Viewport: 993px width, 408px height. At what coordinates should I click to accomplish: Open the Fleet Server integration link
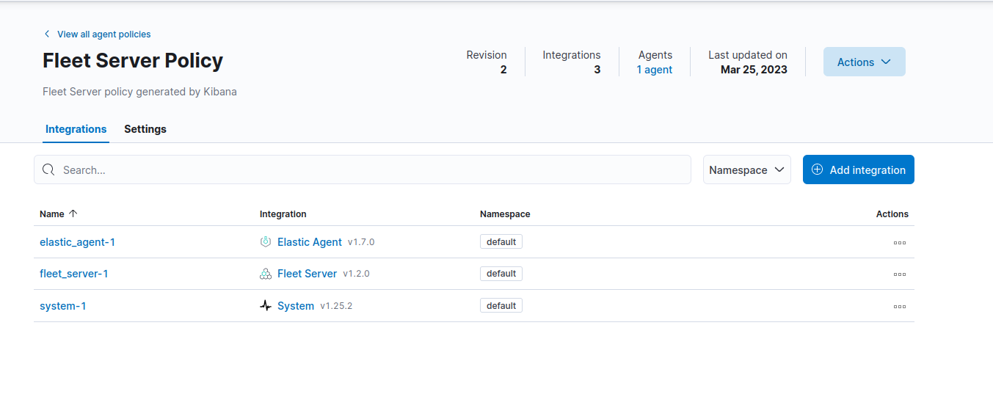(307, 274)
